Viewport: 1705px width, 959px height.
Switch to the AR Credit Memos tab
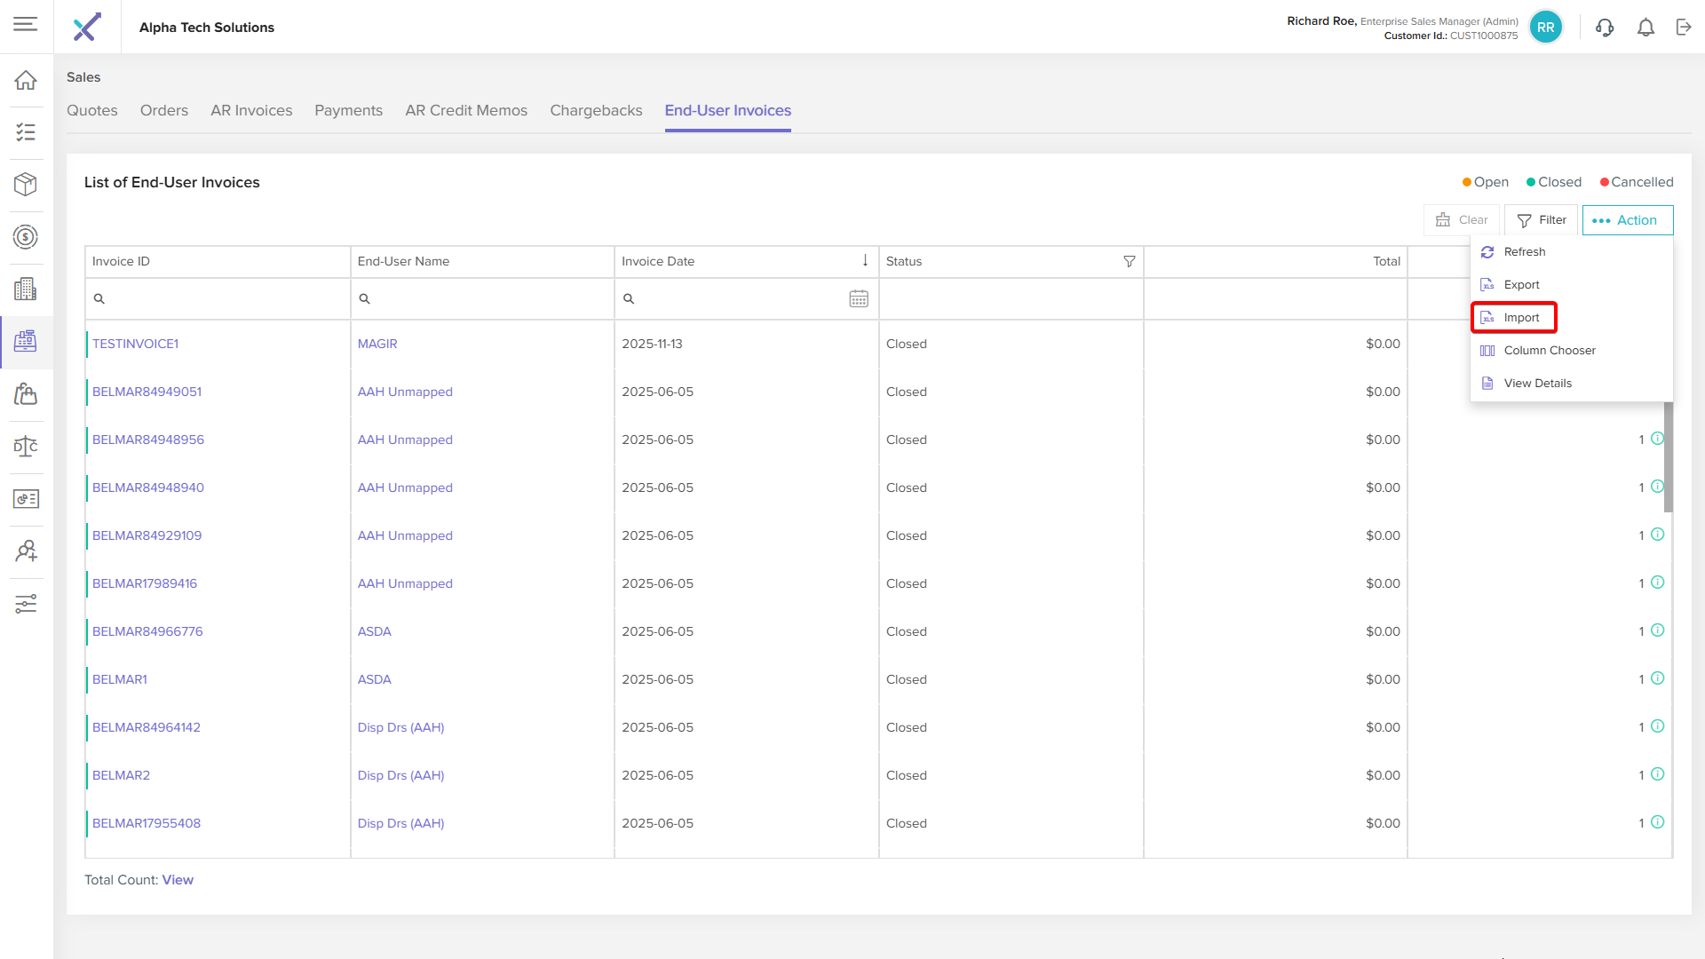465,110
